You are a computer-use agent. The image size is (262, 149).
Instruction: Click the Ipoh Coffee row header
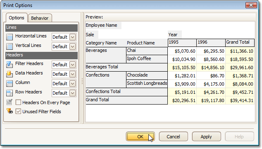[147, 59]
